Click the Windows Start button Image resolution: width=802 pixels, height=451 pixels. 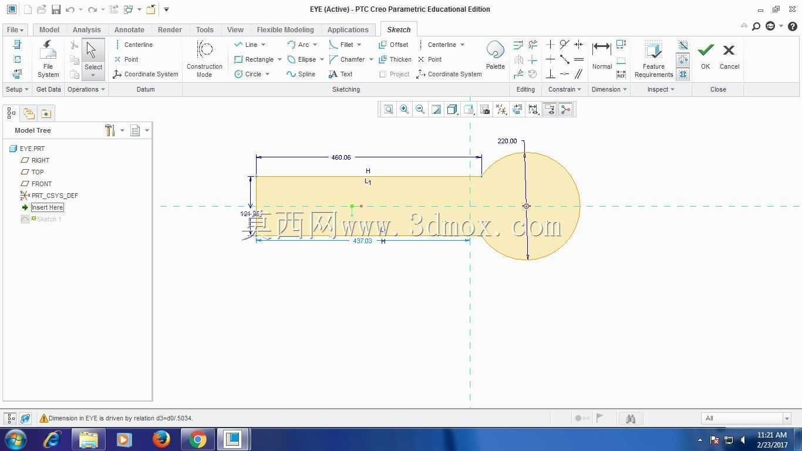pyautogui.click(x=15, y=439)
